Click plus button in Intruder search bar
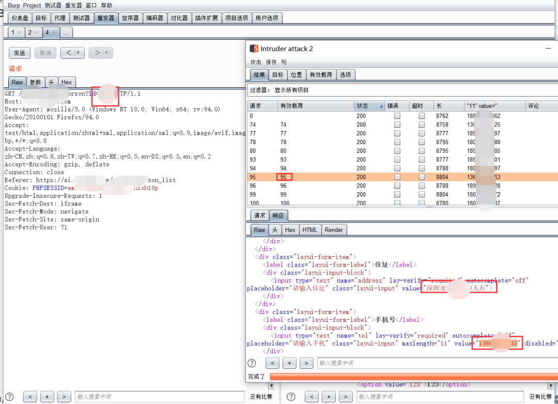The width and height of the screenshot is (558, 404). tap(289, 363)
